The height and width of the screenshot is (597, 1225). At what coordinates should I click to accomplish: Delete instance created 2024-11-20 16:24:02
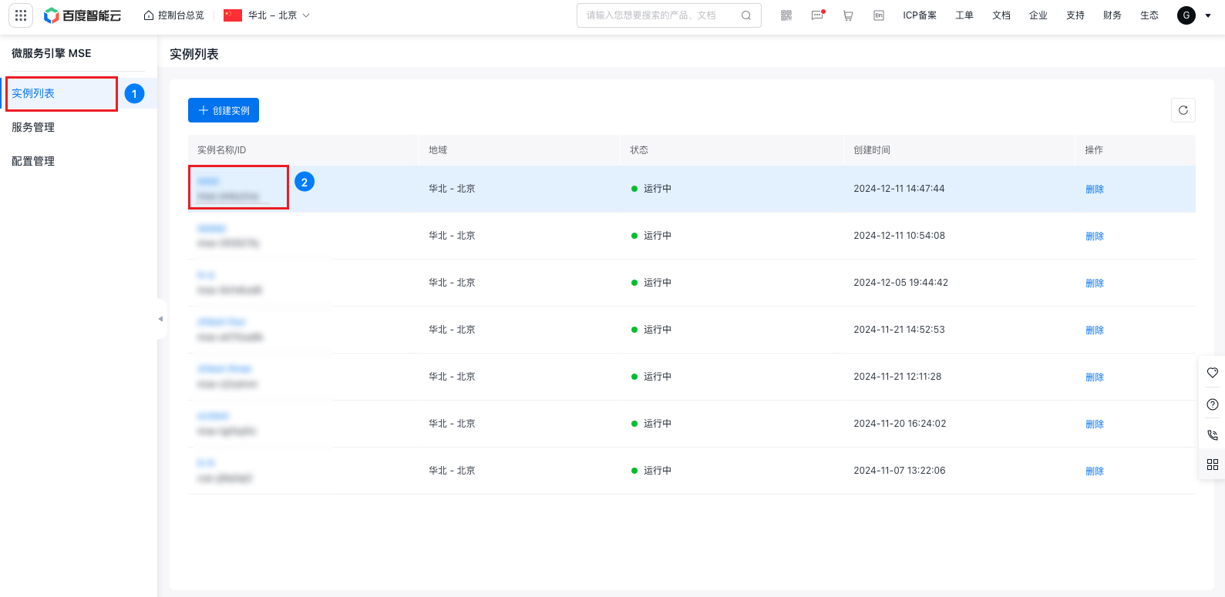click(x=1095, y=424)
